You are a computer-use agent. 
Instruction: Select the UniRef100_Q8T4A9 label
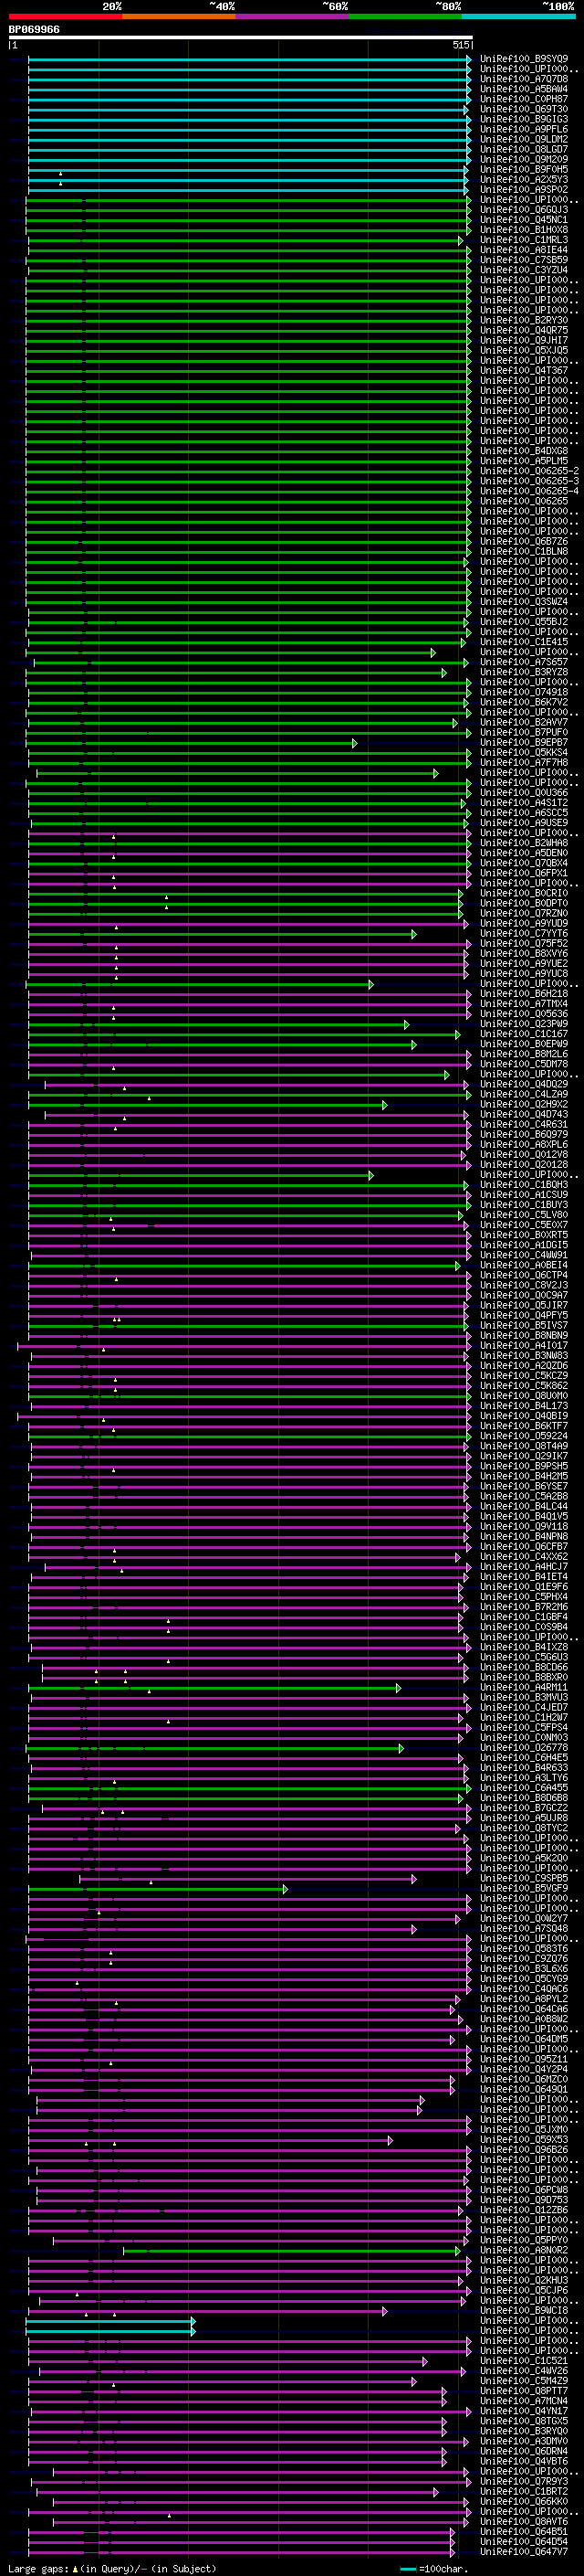(x=524, y=1446)
